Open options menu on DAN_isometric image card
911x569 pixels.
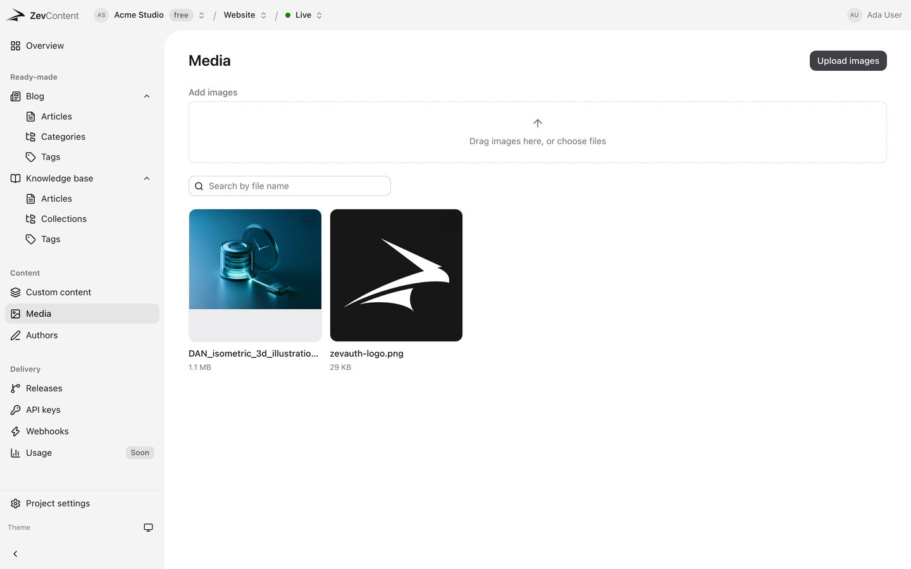309,221
